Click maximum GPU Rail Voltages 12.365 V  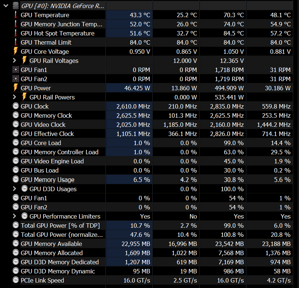coord(232,61)
